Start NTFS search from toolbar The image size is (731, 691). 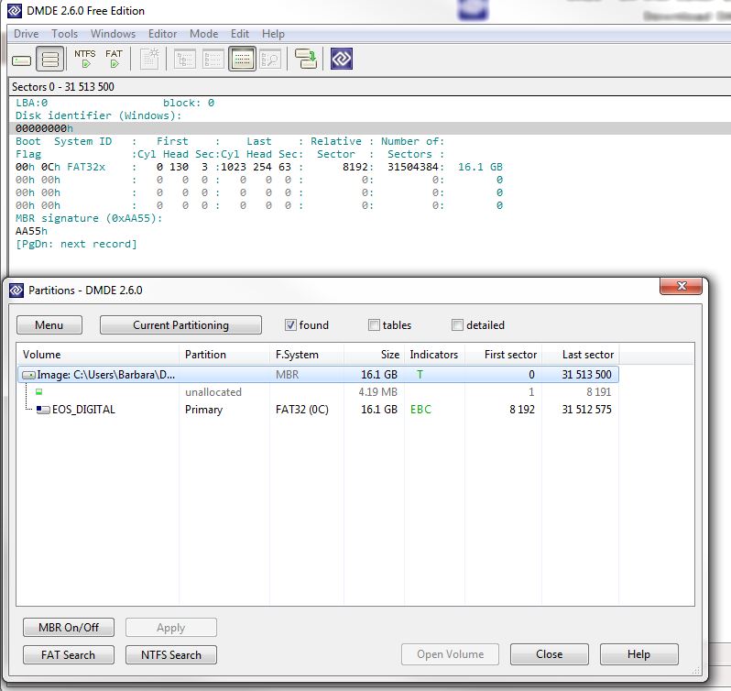click(x=85, y=59)
